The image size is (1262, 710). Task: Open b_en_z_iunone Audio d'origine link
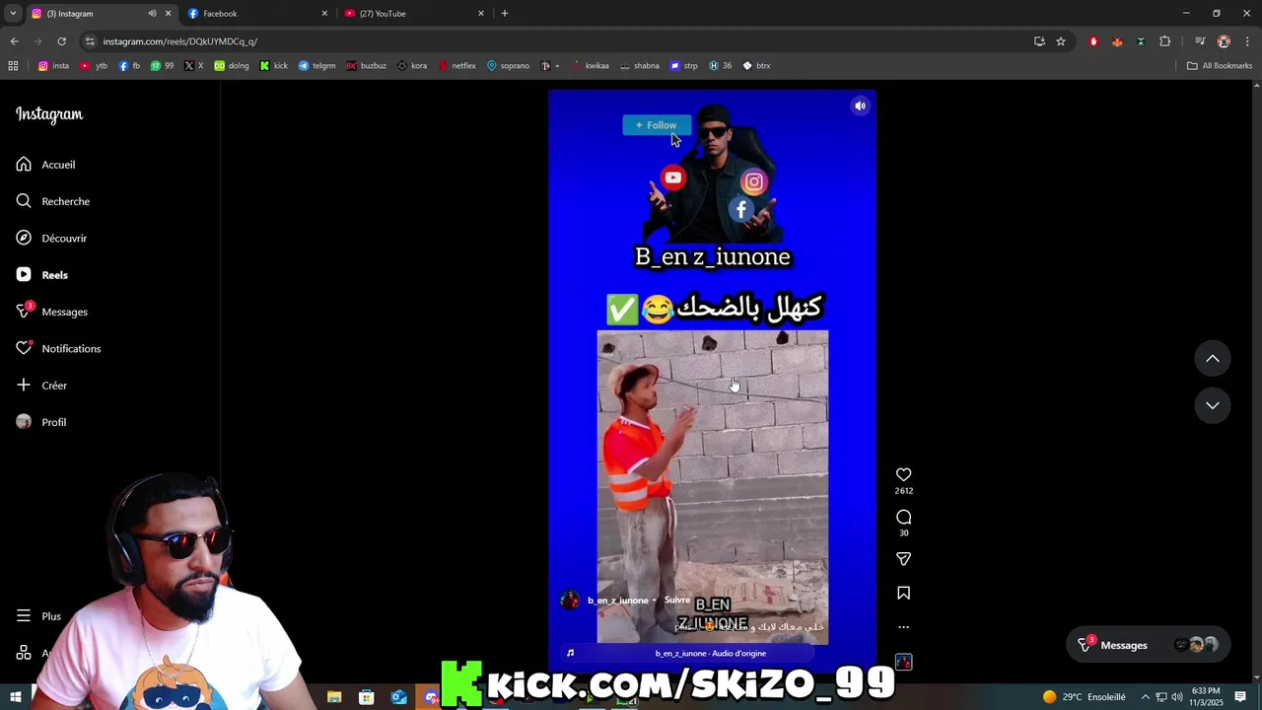coord(711,653)
